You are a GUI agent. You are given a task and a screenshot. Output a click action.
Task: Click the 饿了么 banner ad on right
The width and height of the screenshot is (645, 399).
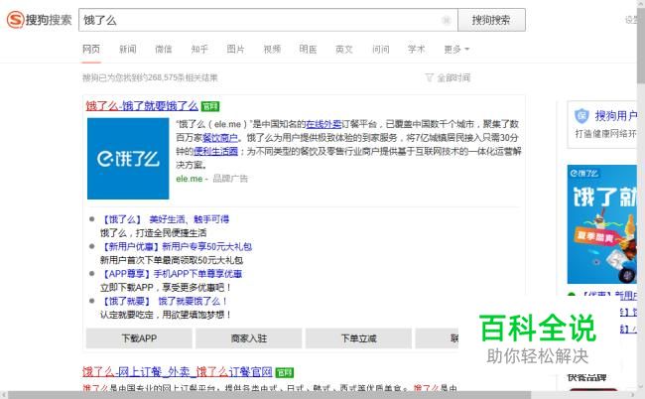click(601, 224)
